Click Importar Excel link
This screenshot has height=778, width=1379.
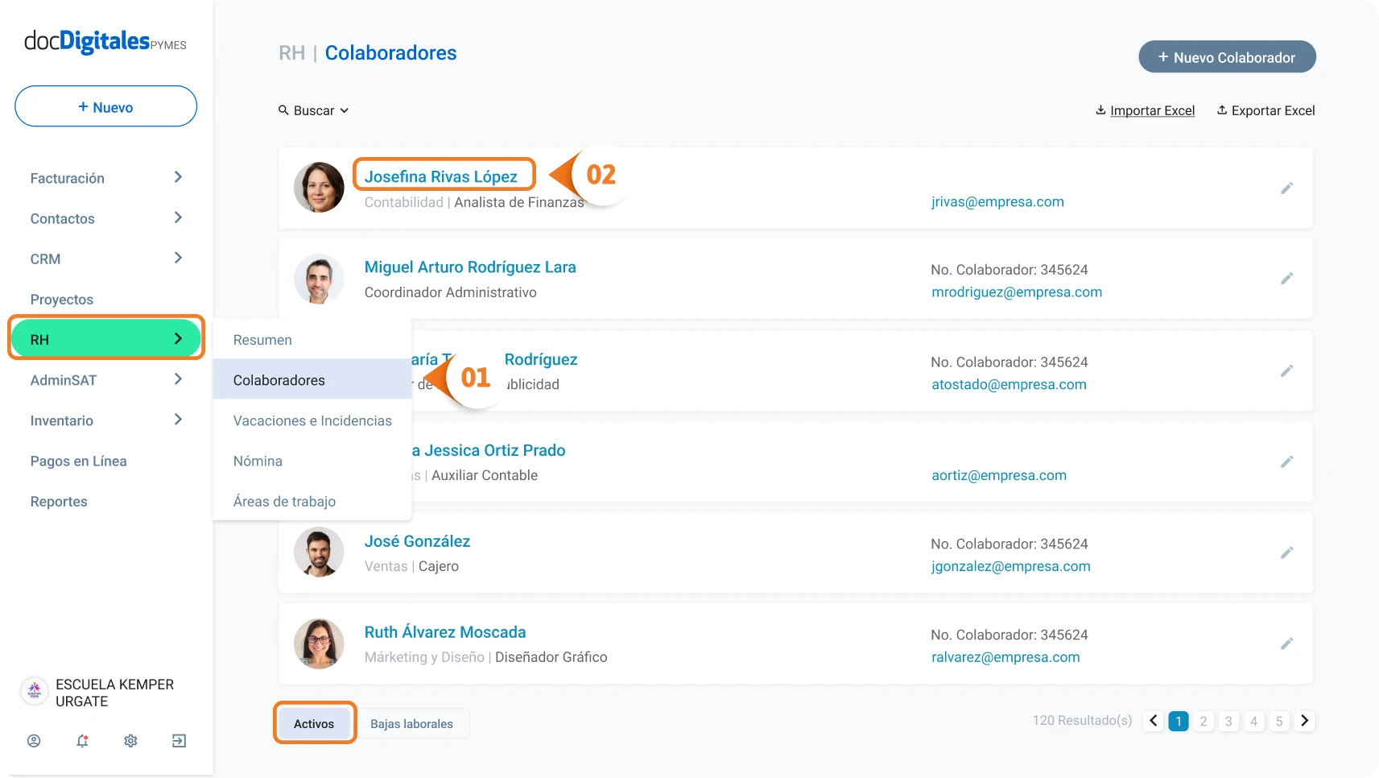pos(1146,110)
